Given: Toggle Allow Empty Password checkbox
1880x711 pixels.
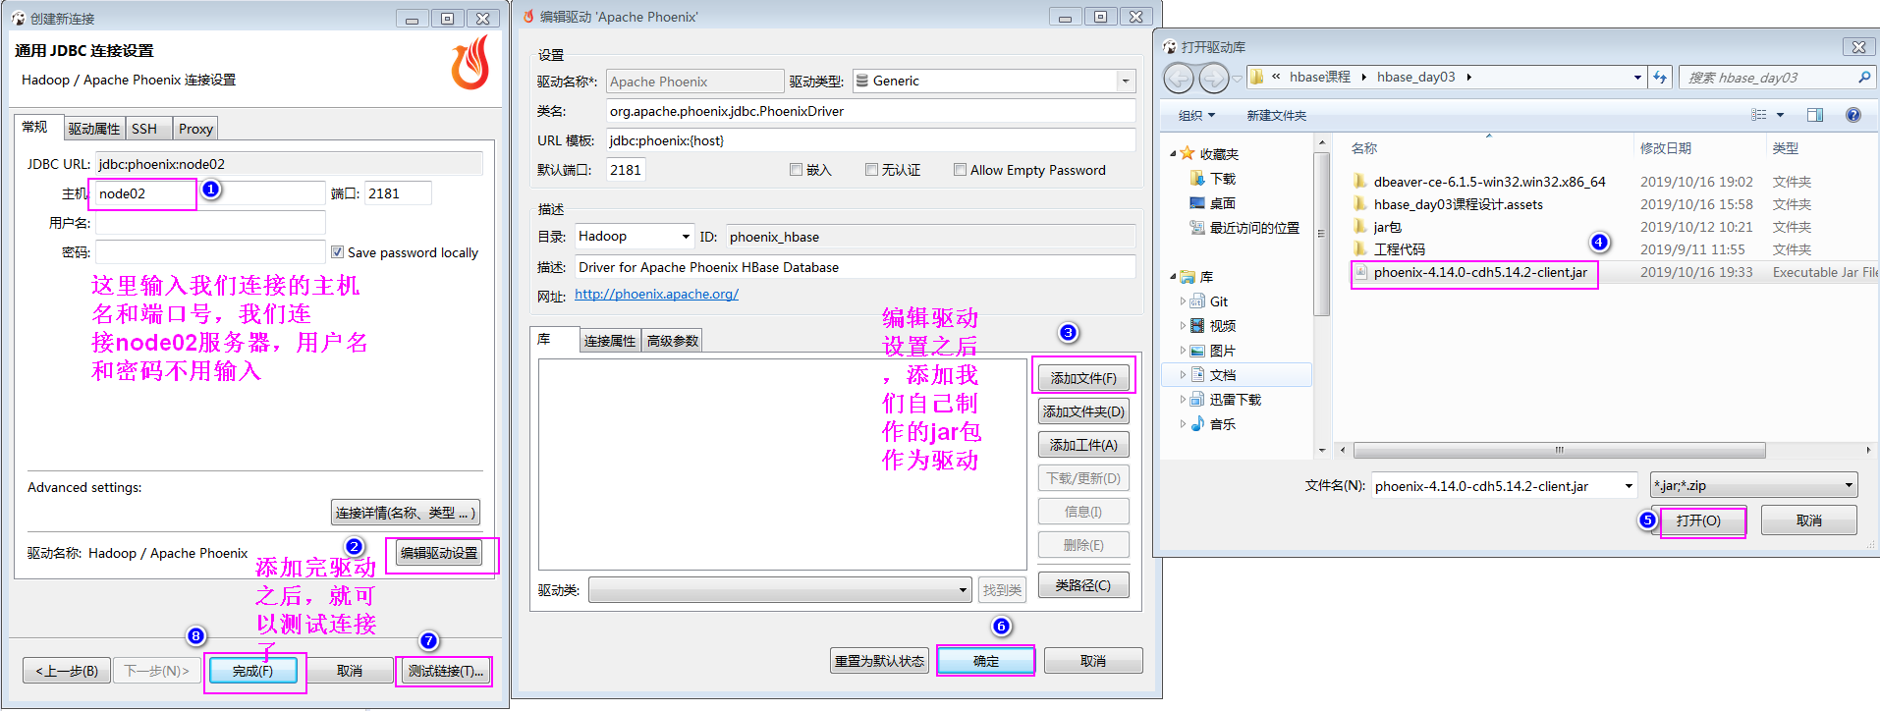Looking at the screenshot, I should pyautogui.click(x=960, y=170).
